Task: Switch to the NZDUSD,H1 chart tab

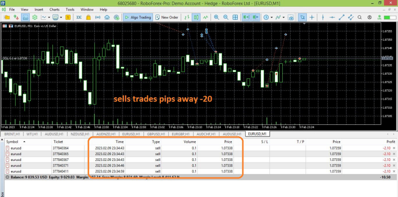Action: (x=80, y=134)
